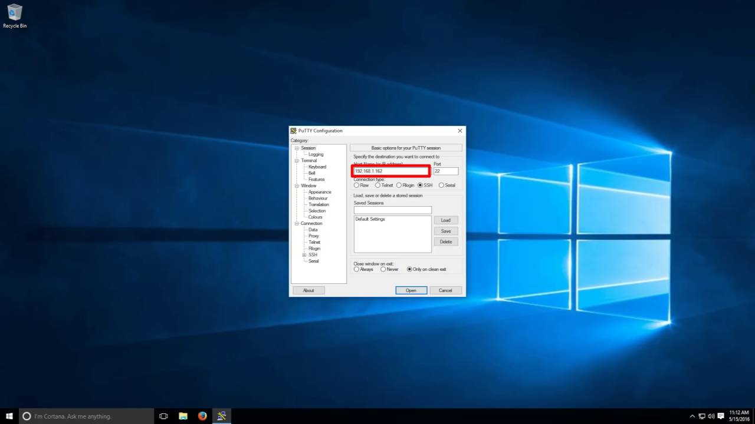Open the Serial category in tree
The image size is (755, 424).
coord(313,261)
